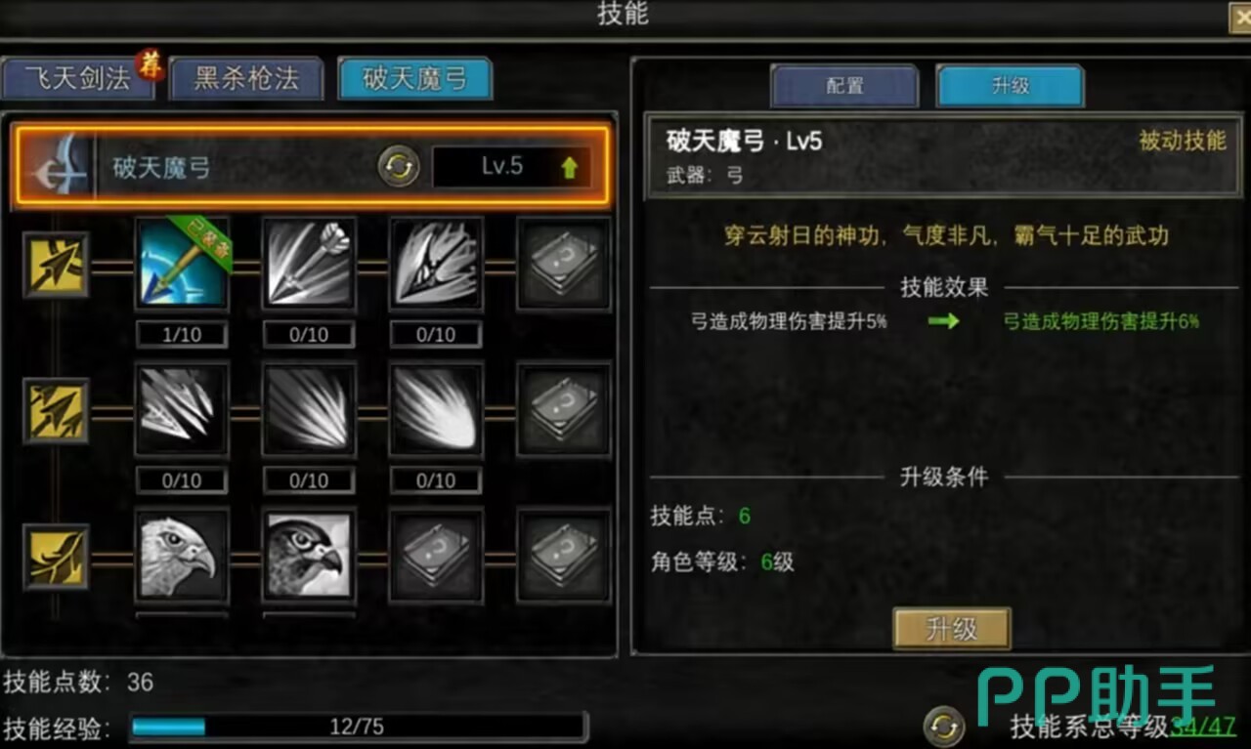Open the 配置 tab
Screen dimensions: 1251x749
tap(844, 86)
